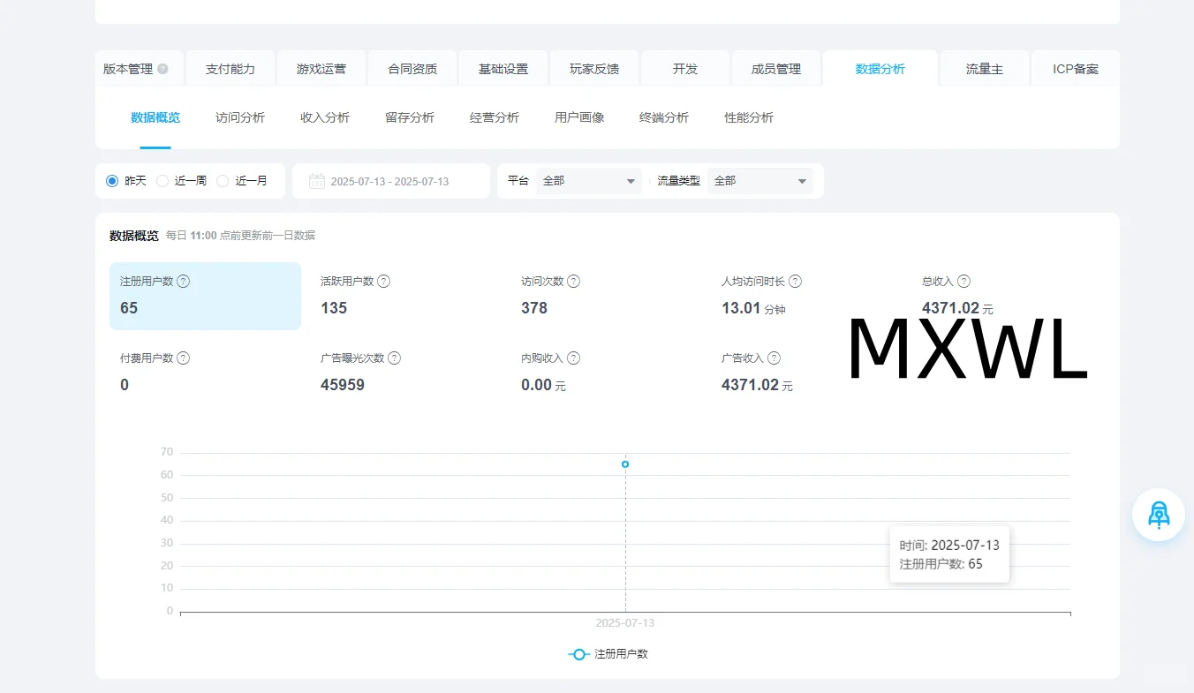Select the 注册用户数 metric card

click(205, 296)
